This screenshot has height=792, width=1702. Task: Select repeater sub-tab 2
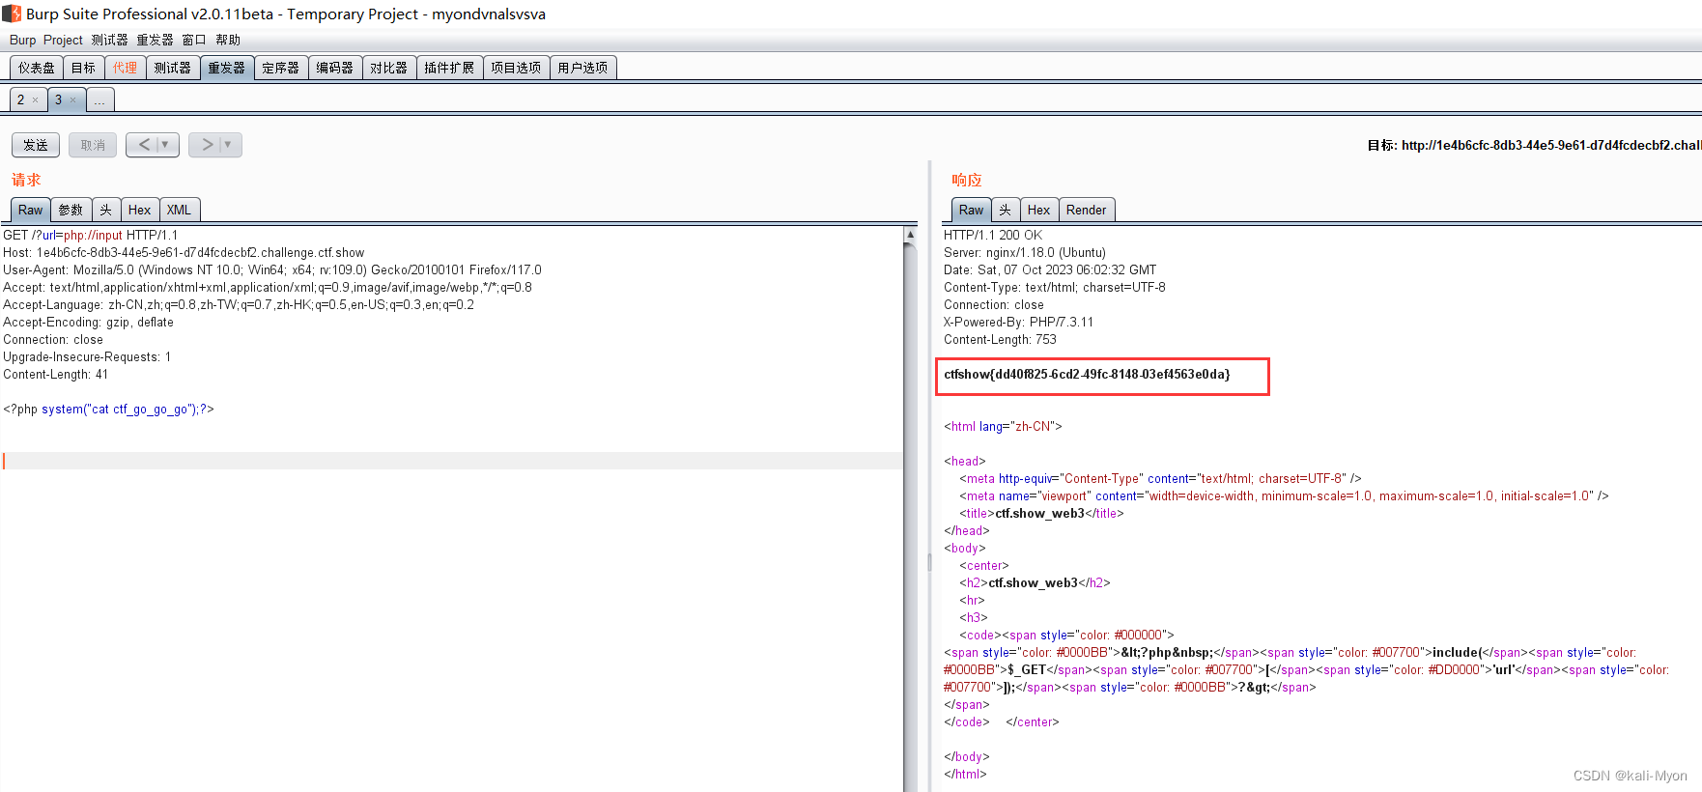tap(20, 100)
